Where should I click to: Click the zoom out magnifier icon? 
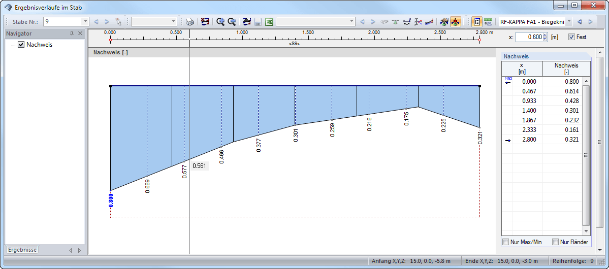pyautogui.click(x=232, y=22)
